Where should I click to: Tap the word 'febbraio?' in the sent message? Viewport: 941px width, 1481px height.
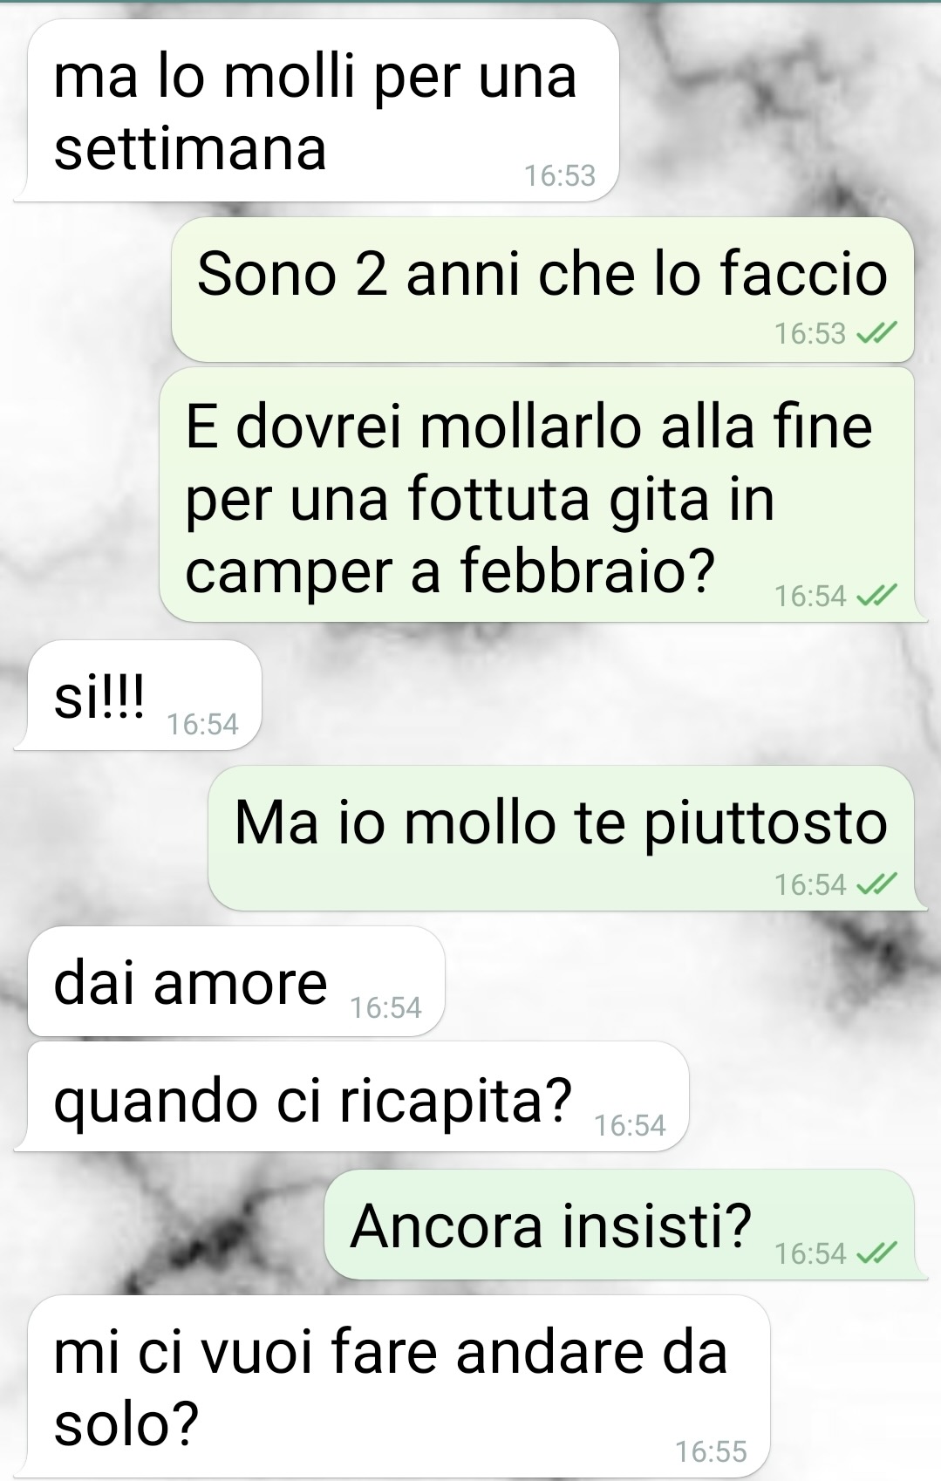tap(587, 571)
